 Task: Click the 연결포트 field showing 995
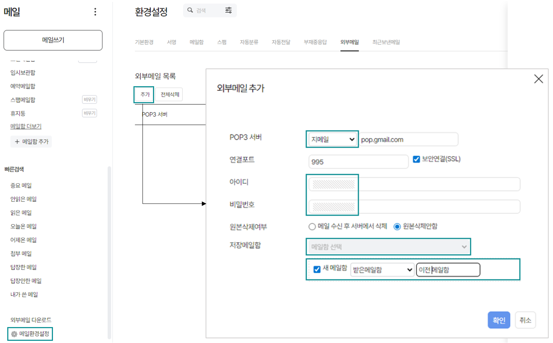(358, 162)
